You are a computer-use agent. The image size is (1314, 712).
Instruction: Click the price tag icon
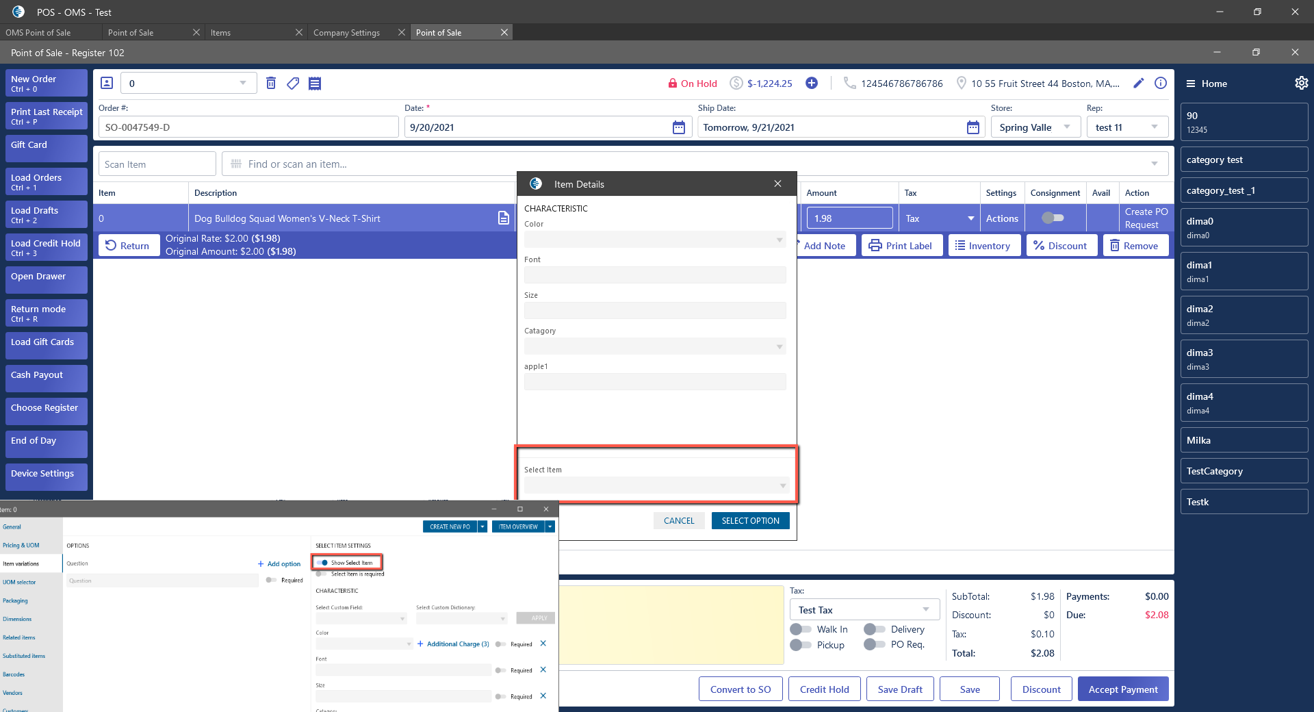293,83
